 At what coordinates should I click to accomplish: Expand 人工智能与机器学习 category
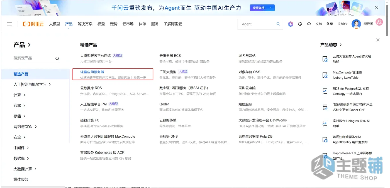point(32,85)
